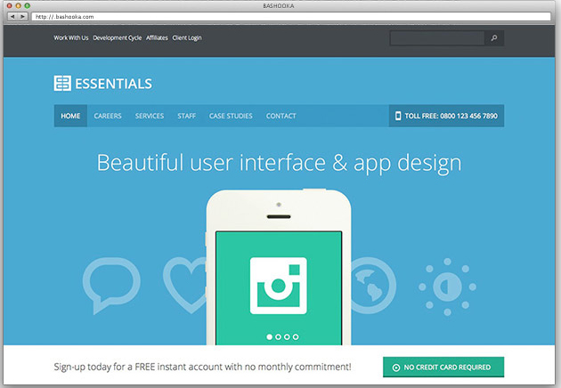Open the Careers nav tab

pyautogui.click(x=108, y=116)
